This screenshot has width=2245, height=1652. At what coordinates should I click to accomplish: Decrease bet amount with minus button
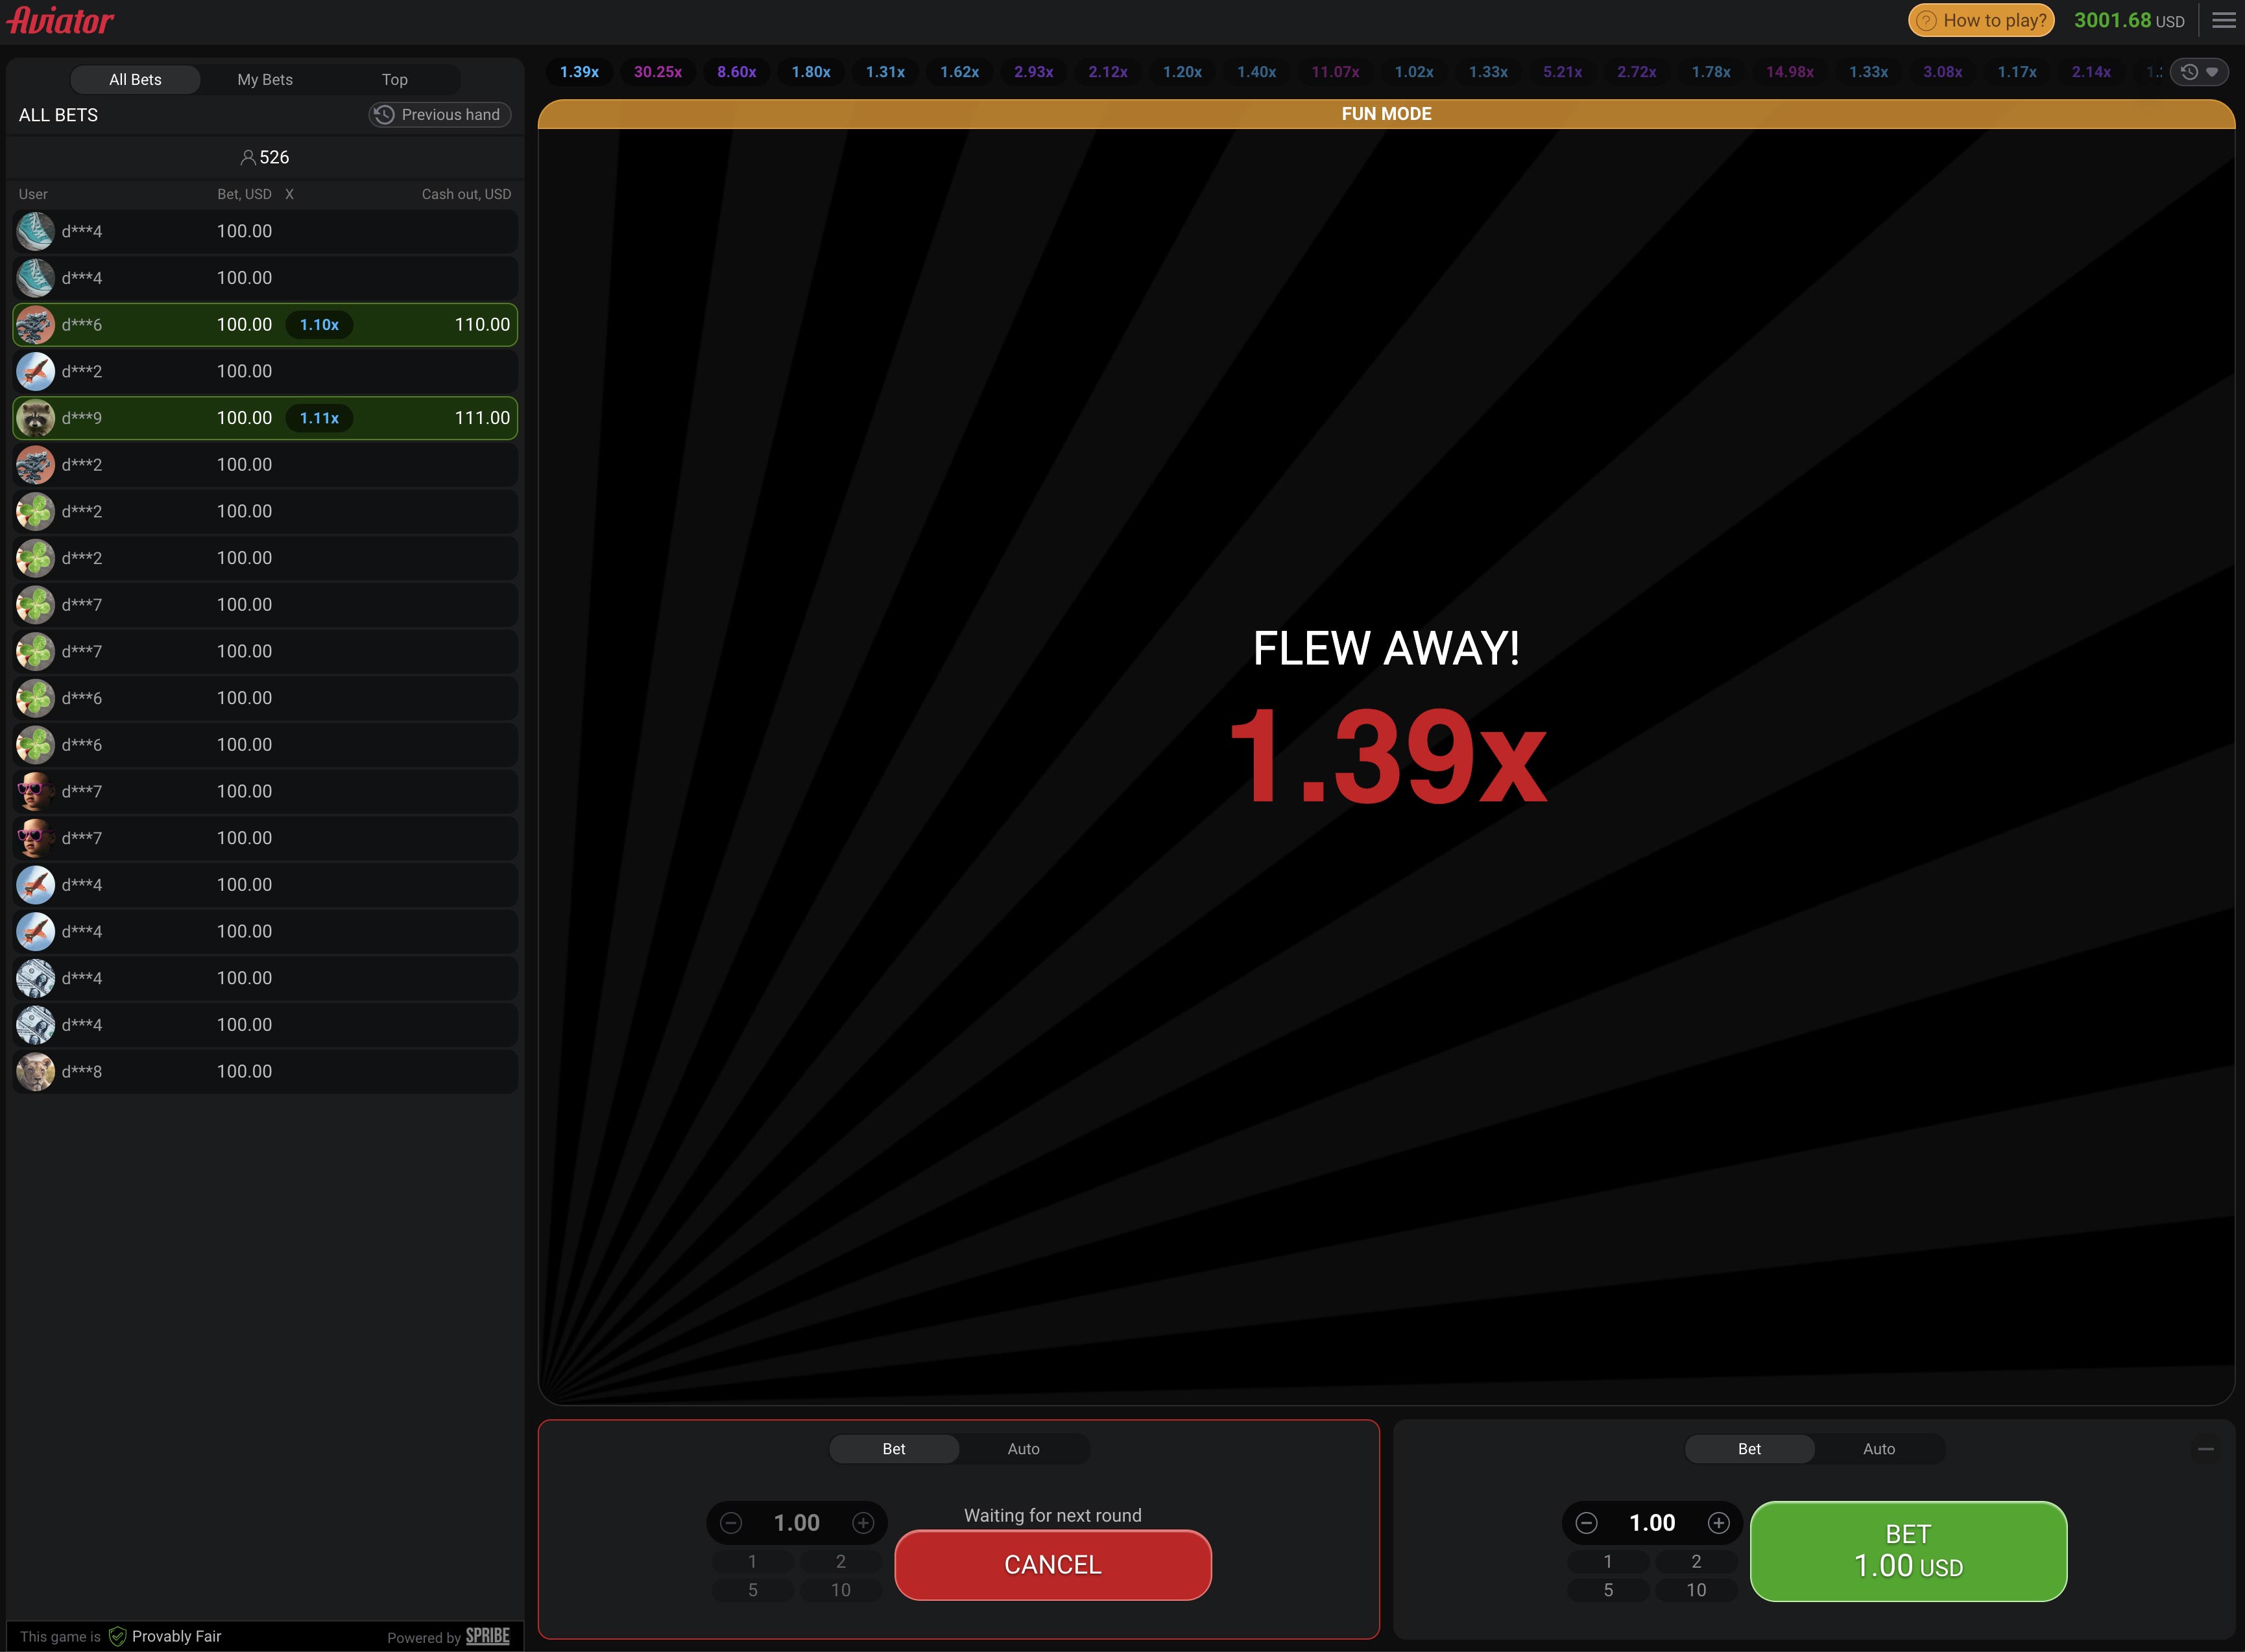[731, 1522]
